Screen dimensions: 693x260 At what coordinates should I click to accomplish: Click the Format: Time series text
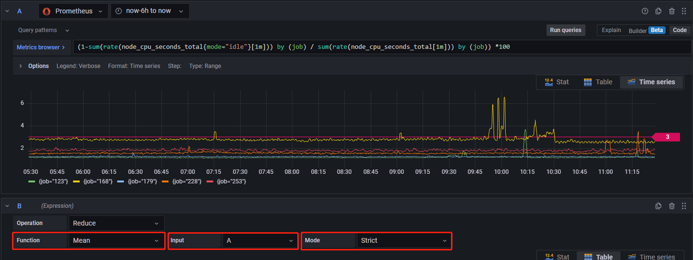(x=134, y=66)
